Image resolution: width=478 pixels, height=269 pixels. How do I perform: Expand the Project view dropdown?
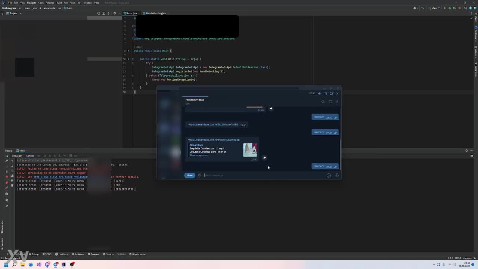coord(20,13)
